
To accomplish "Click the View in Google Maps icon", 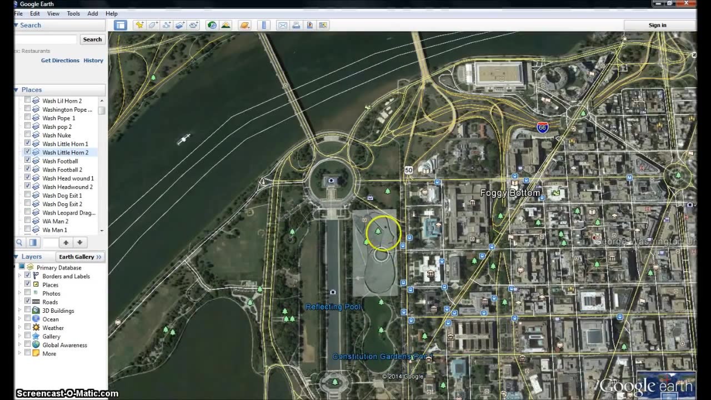I will [x=323, y=25].
